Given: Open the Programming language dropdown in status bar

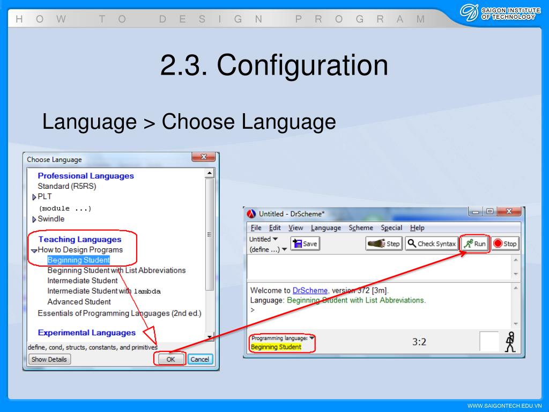Looking at the screenshot, I should 283,338.
